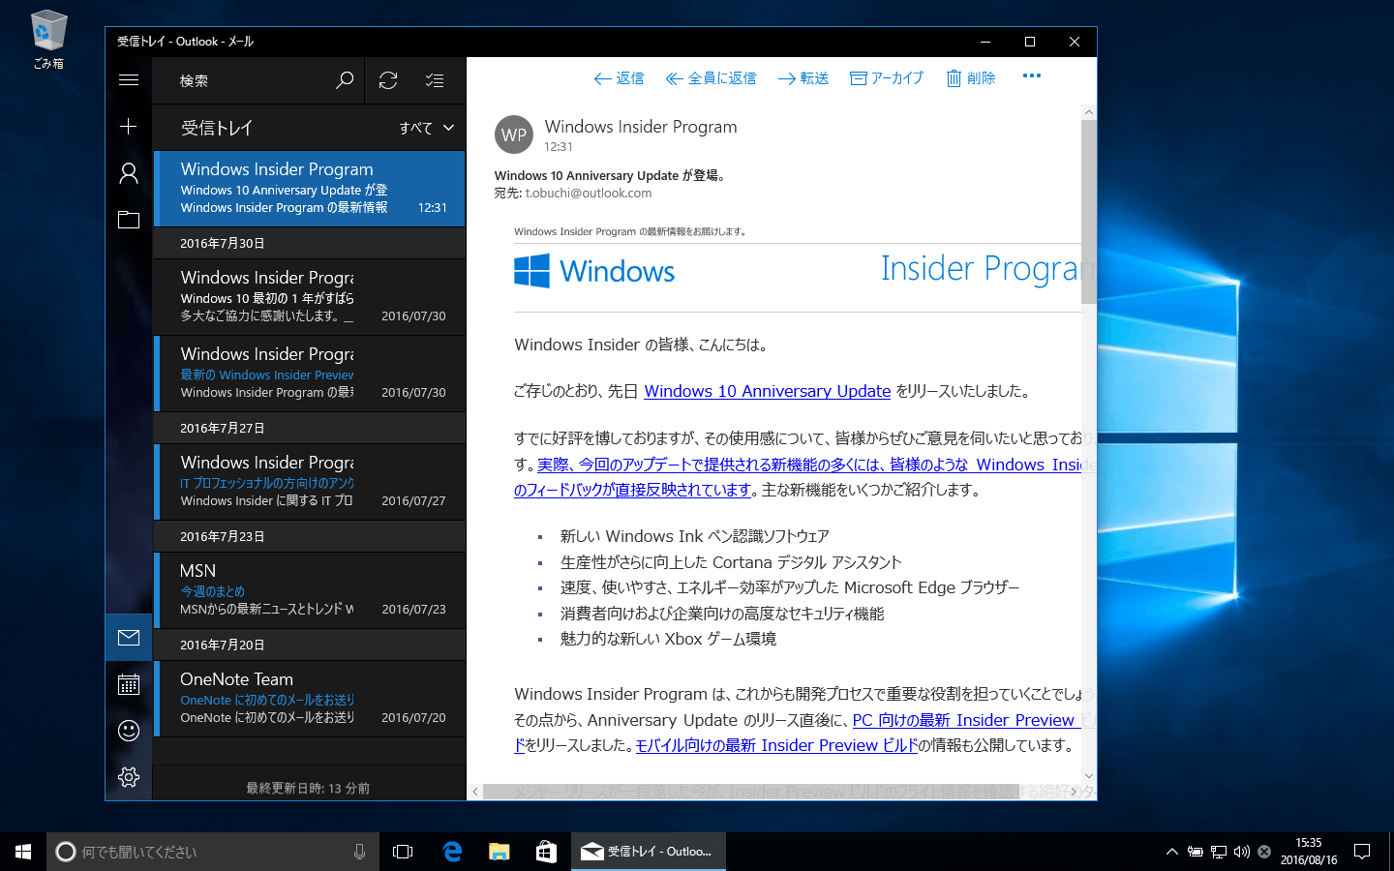Delete the message (削除)
The width and height of the screenshot is (1394, 871).
pyautogui.click(x=970, y=78)
